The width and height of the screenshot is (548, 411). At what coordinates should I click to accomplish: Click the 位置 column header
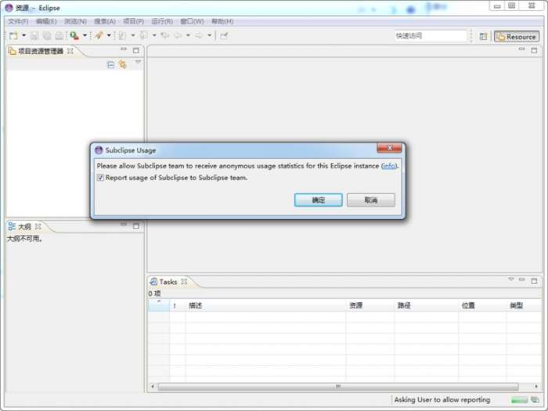point(483,305)
